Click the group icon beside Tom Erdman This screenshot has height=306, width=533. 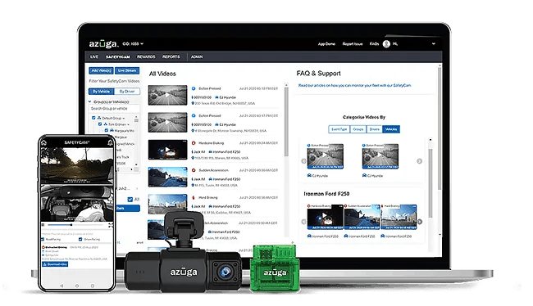coord(106,124)
